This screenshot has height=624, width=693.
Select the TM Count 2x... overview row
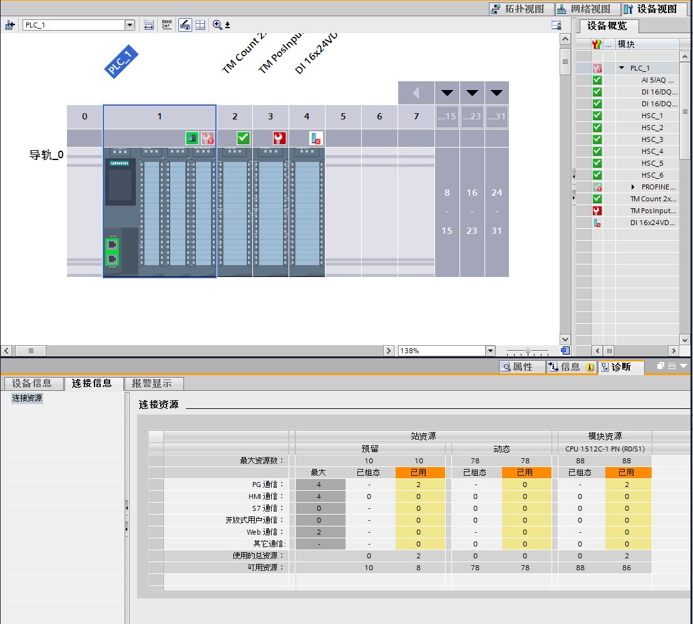pyautogui.click(x=628, y=199)
